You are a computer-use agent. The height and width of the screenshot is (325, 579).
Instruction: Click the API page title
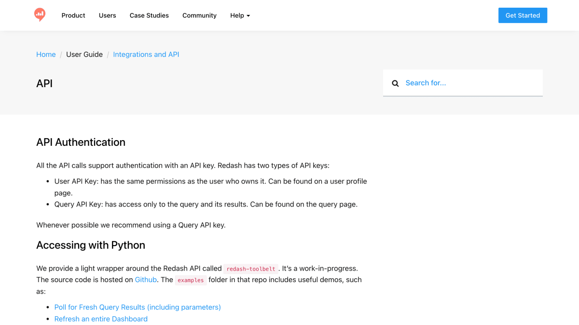pos(44,83)
